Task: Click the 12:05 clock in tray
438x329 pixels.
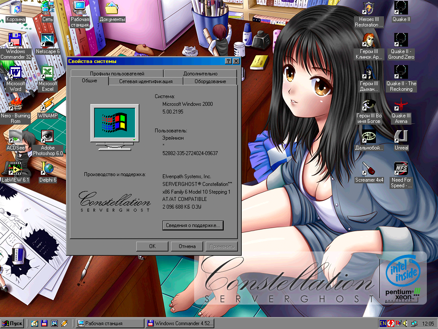Action: [428, 324]
